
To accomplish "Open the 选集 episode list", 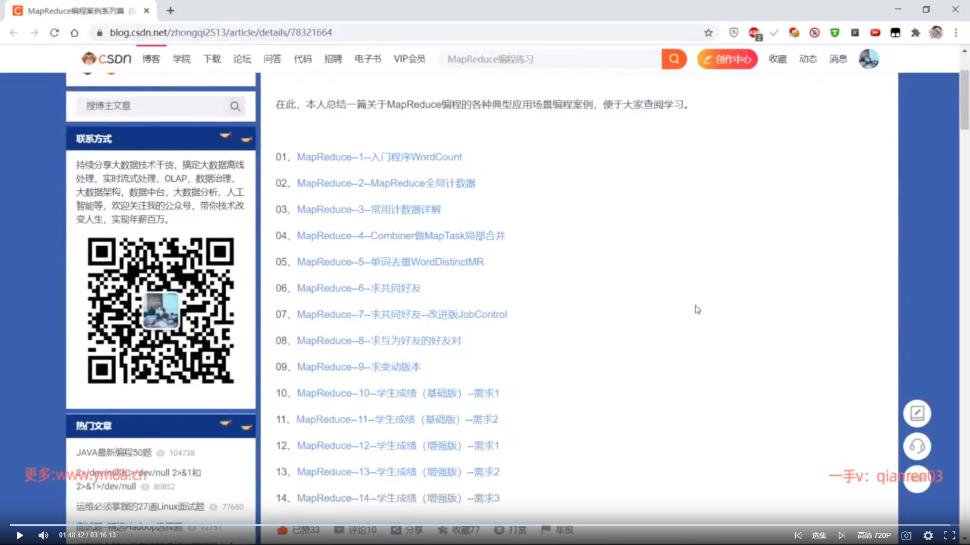I will coord(819,535).
